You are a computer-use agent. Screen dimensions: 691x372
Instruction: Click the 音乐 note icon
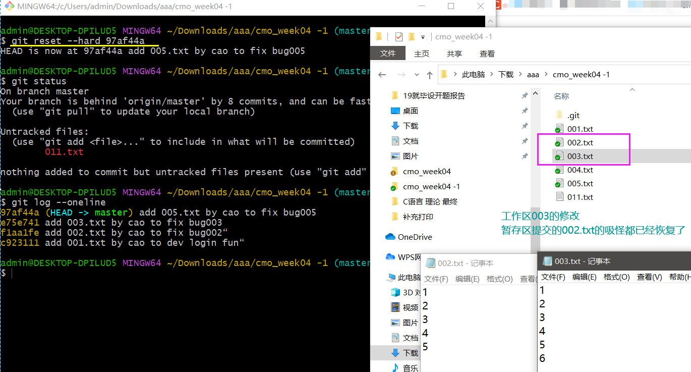[x=395, y=368]
